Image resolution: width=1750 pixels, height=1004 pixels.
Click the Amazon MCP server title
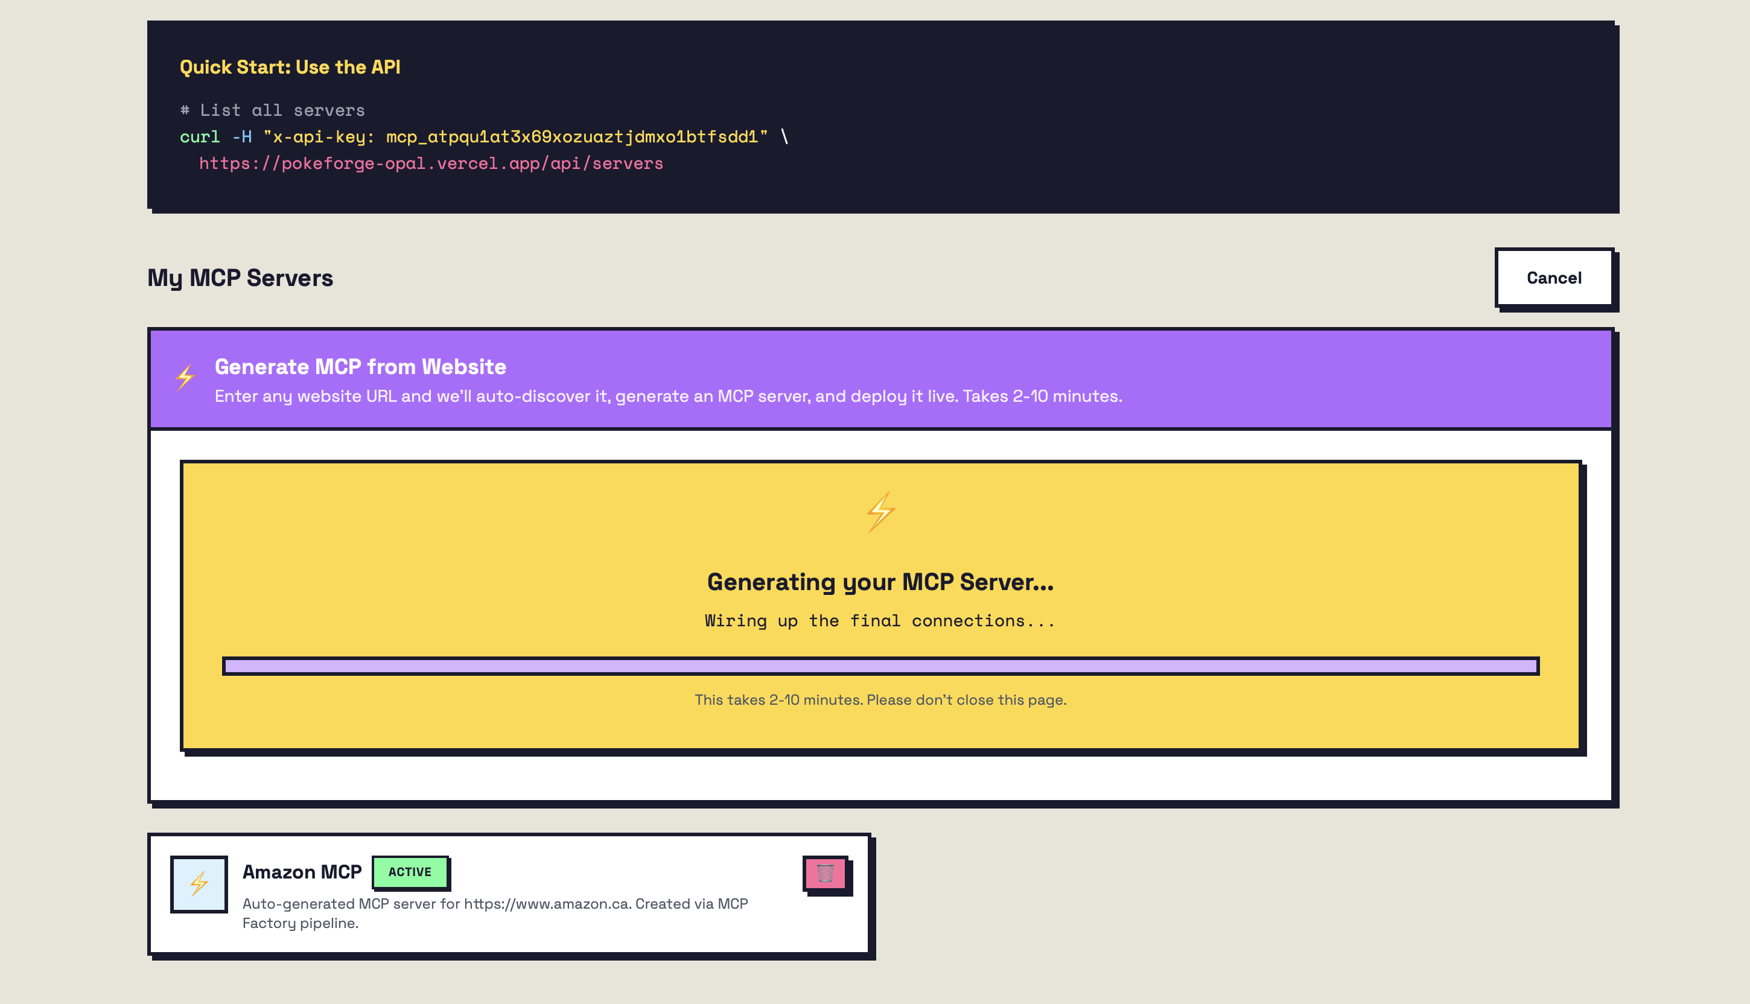coord(302,872)
